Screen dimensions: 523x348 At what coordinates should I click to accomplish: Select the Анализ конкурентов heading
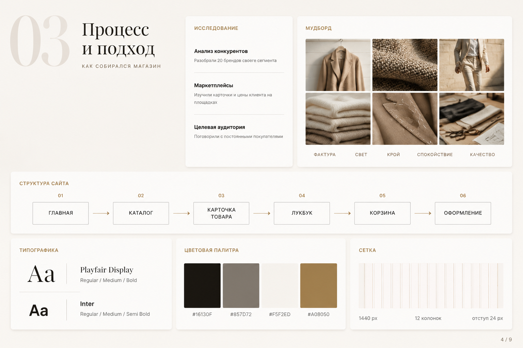tap(221, 51)
